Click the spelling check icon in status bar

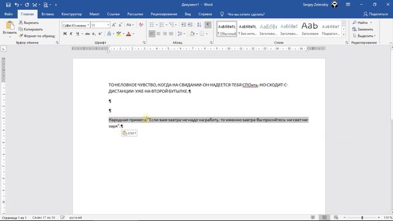(63, 217)
